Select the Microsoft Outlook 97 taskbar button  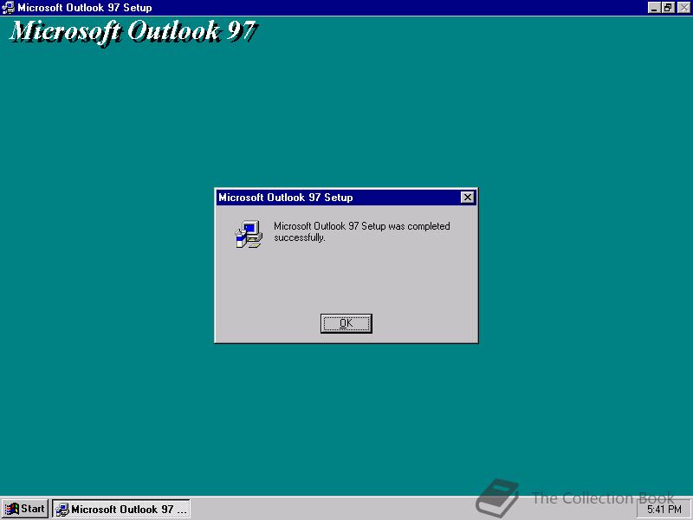point(121,509)
